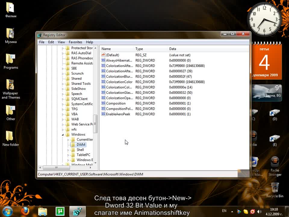Image resolution: width=289 pixels, height=217 pixels.
Task: Open uTorrent from the taskbar
Action: click(60, 212)
